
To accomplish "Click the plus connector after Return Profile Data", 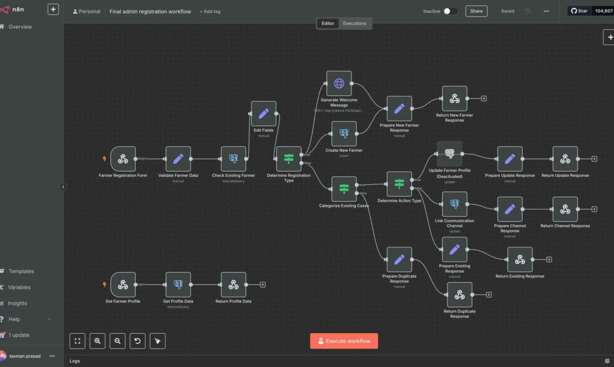I will tap(263, 285).
